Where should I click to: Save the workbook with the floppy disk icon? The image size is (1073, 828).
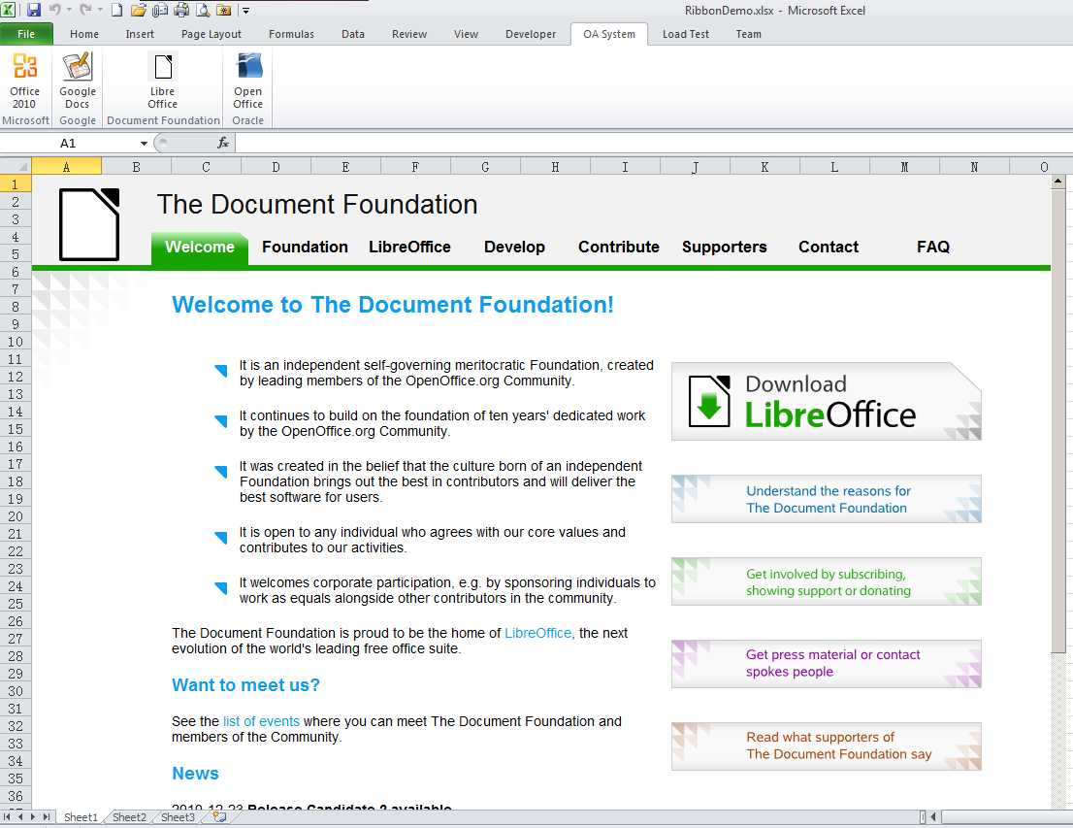tap(34, 10)
